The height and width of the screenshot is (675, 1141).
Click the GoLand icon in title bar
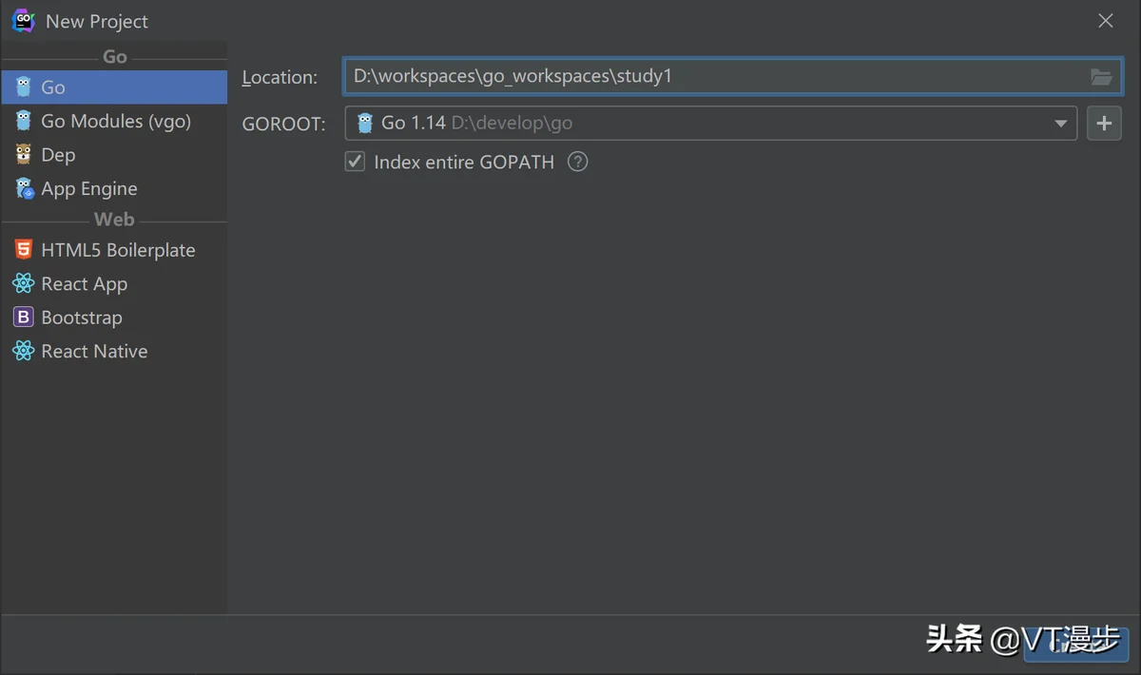point(23,20)
